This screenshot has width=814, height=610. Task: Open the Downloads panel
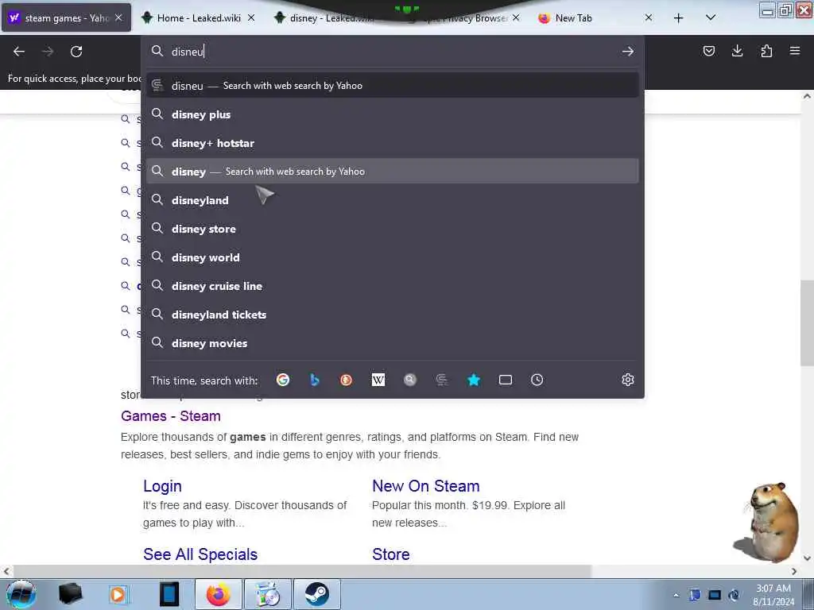737,51
